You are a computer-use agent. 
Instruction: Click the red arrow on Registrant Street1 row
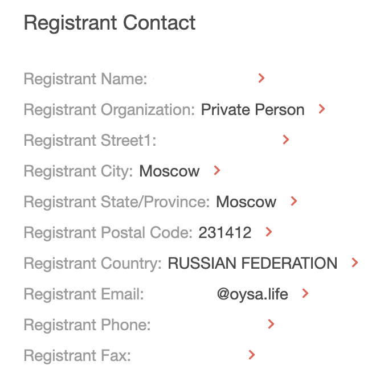click(286, 140)
